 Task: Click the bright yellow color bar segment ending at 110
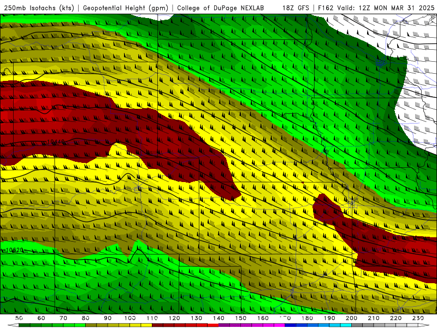point(146,325)
